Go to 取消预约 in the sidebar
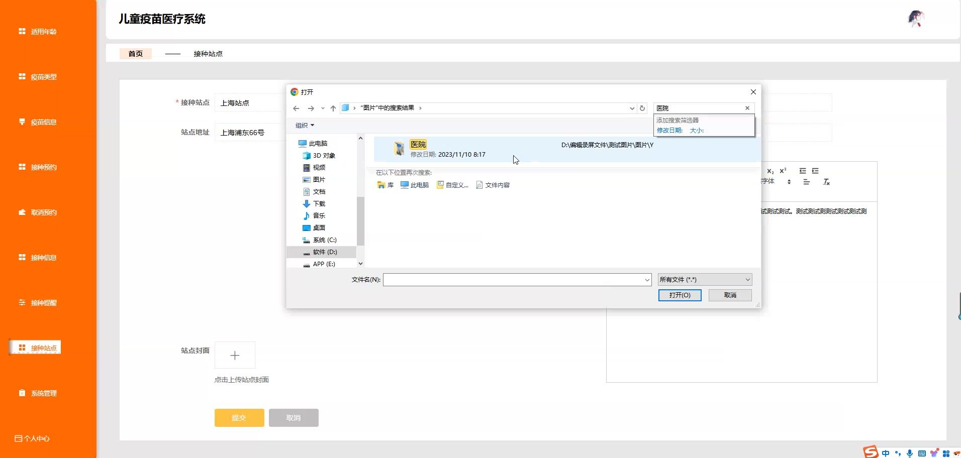The height and width of the screenshot is (458, 961). pos(38,212)
